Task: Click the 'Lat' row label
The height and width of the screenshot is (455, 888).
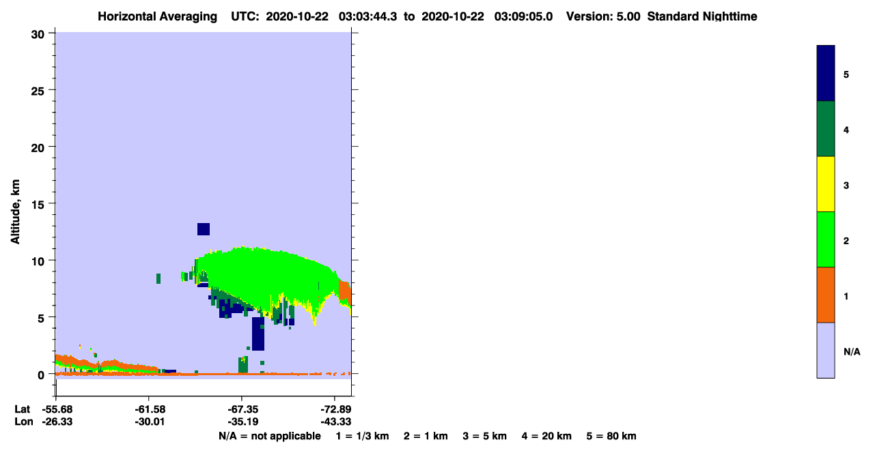Action: (x=23, y=409)
